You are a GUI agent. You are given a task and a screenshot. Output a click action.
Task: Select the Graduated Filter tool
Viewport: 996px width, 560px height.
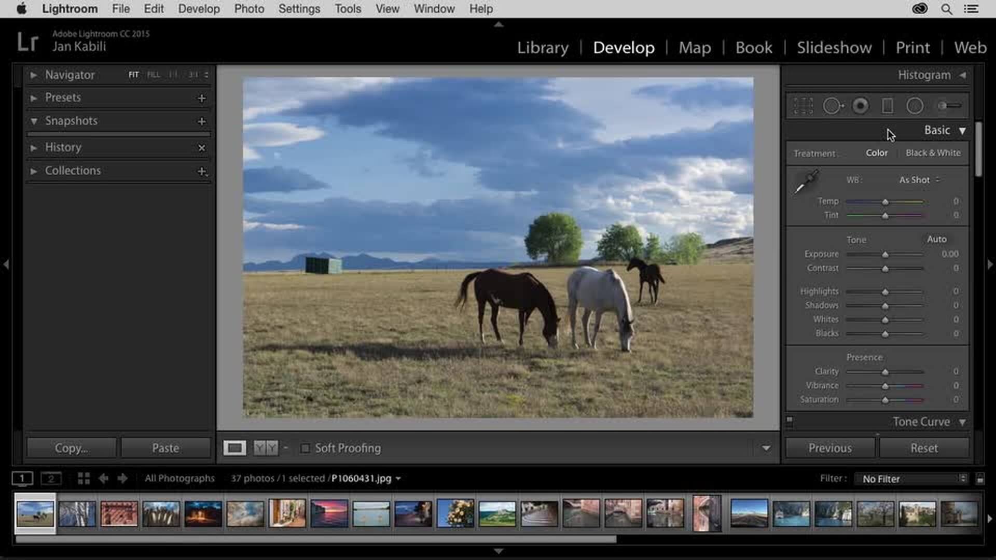pos(888,105)
